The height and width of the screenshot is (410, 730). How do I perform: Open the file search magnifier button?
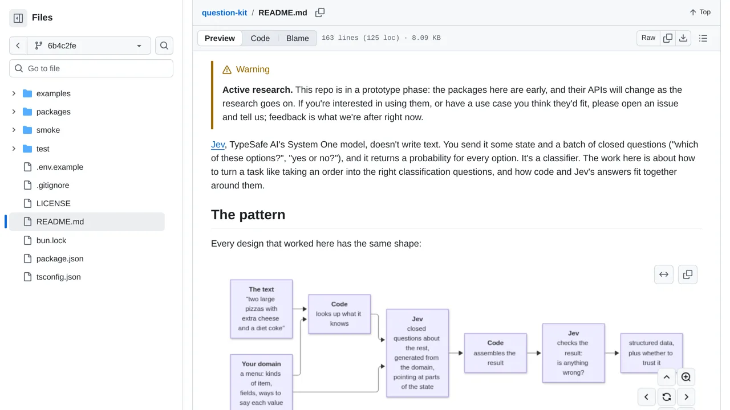(x=164, y=46)
